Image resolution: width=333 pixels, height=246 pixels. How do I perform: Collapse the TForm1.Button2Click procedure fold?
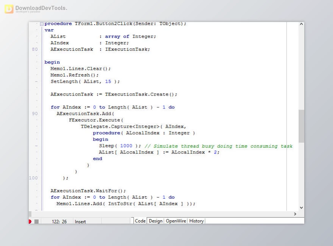pyautogui.click(x=42, y=24)
